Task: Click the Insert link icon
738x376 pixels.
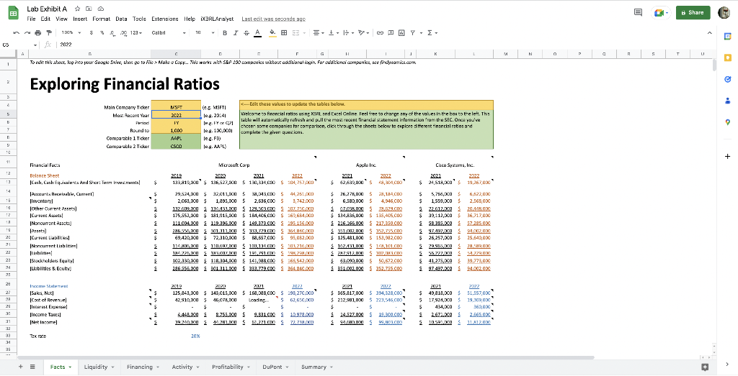Action: (x=380, y=33)
